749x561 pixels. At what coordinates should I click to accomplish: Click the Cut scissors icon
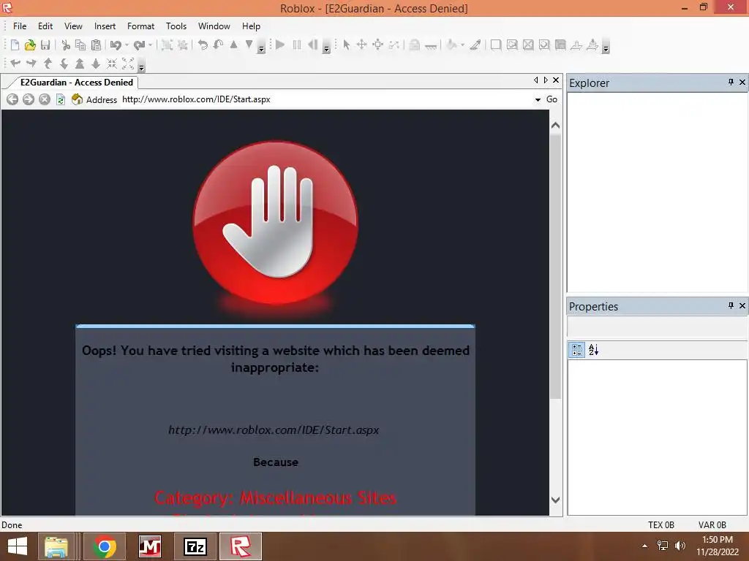point(66,45)
